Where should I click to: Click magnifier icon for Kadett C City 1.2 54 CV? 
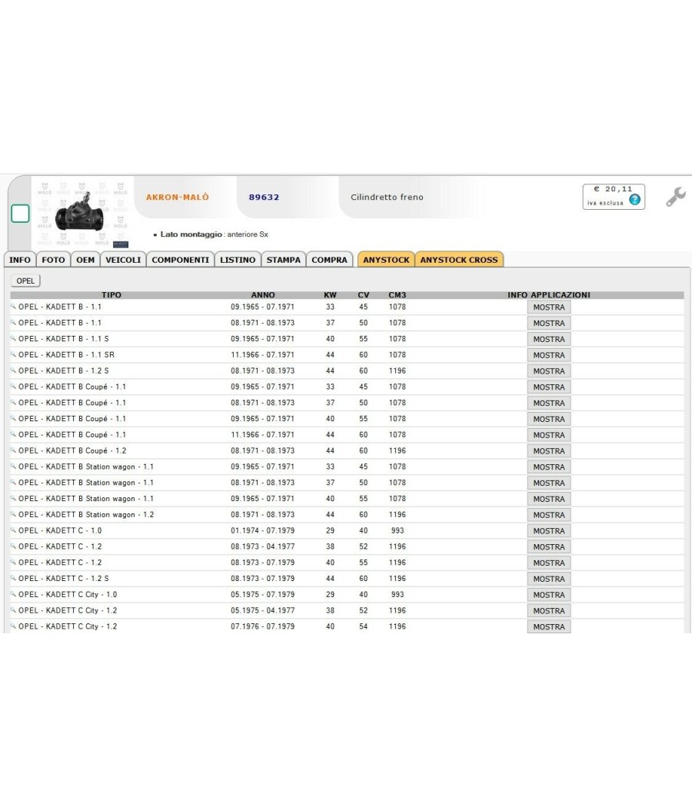13,626
